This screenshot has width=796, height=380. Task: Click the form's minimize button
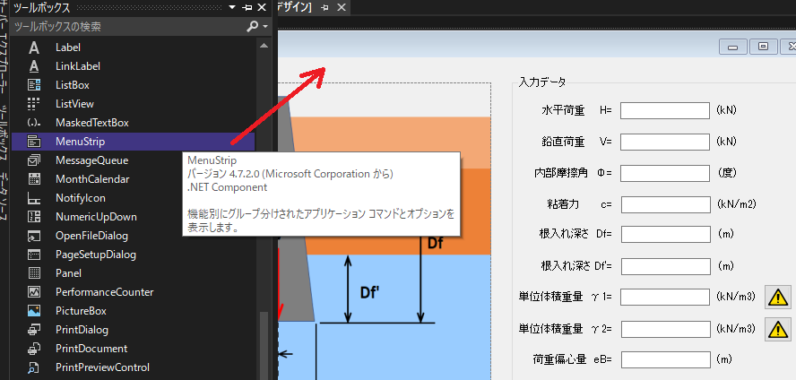point(732,47)
